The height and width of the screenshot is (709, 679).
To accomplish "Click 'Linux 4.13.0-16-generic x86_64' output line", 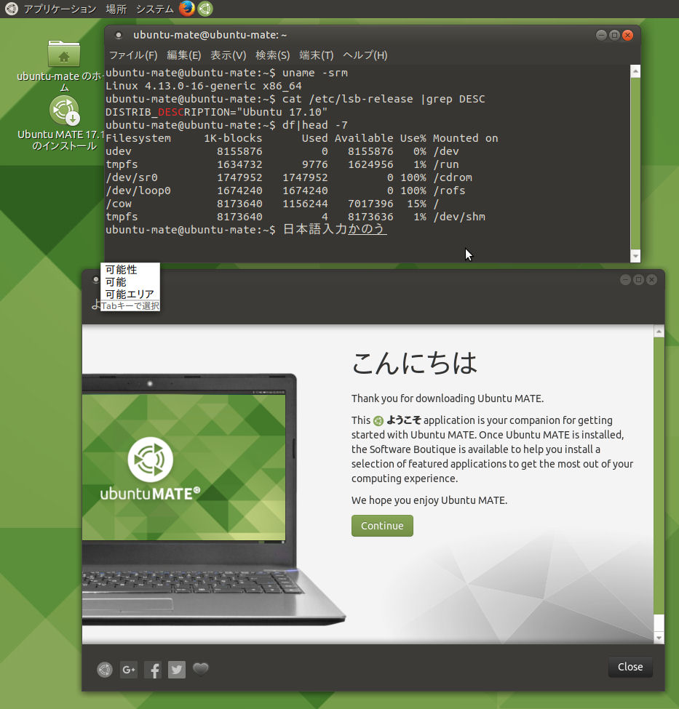I will pyautogui.click(x=203, y=86).
